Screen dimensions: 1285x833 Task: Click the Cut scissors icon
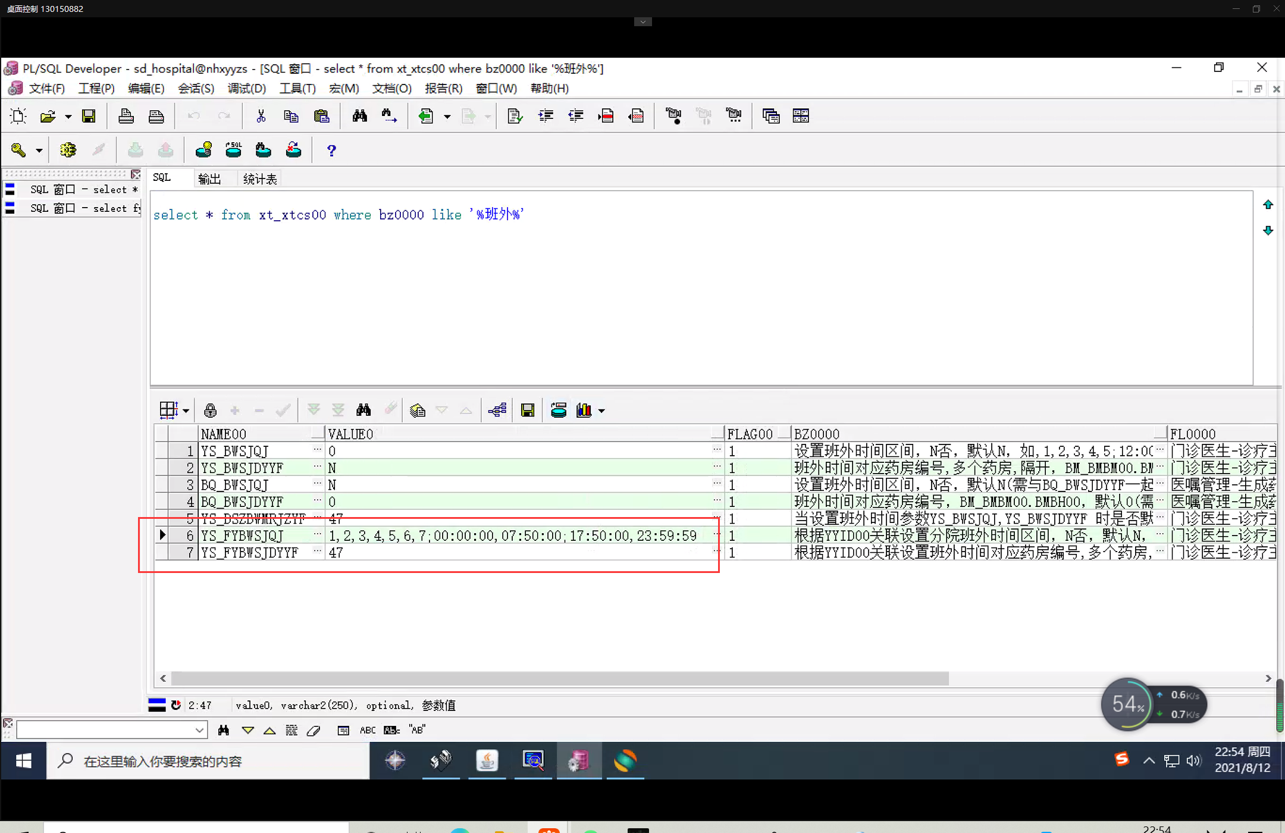261,116
